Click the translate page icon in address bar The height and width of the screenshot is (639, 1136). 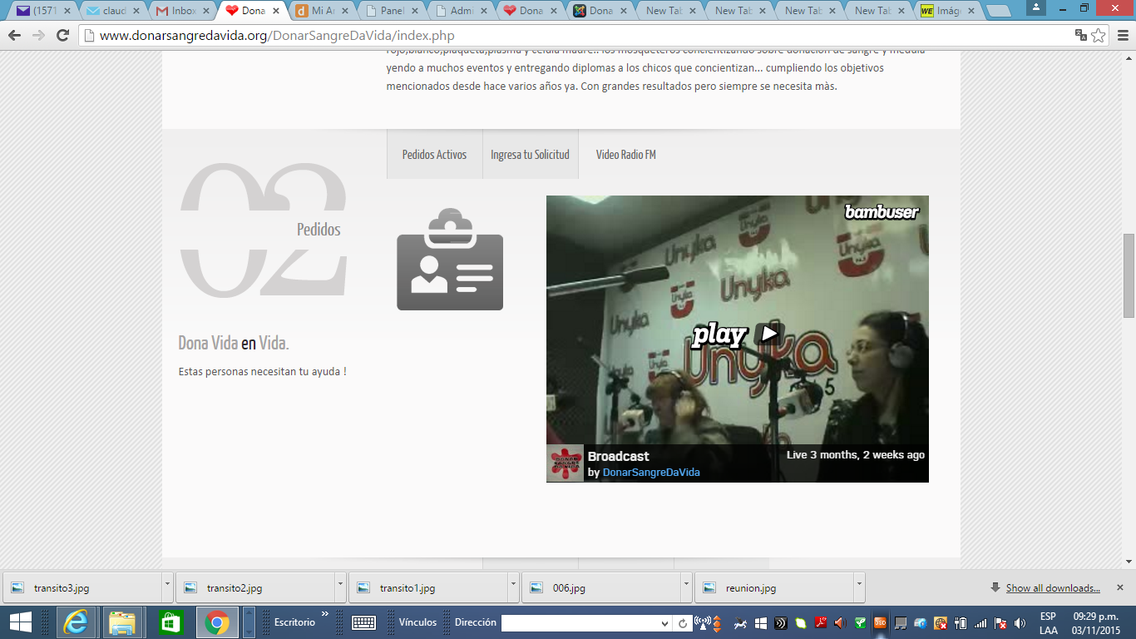point(1080,36)
